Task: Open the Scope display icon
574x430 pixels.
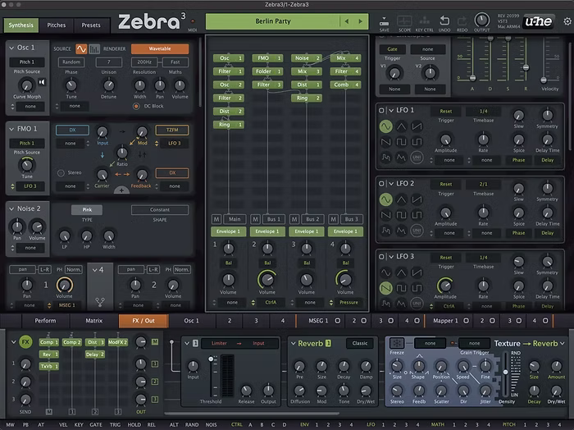Action: point(404,21)
